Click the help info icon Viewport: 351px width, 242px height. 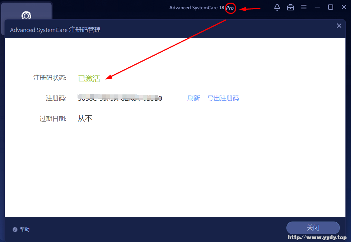click(x=15, y=229)
